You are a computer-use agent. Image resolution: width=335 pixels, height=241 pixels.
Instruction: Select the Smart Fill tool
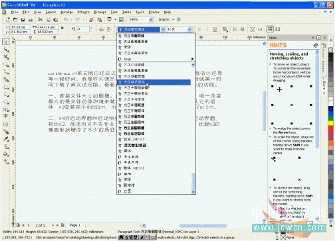click(x=6, y=79)
